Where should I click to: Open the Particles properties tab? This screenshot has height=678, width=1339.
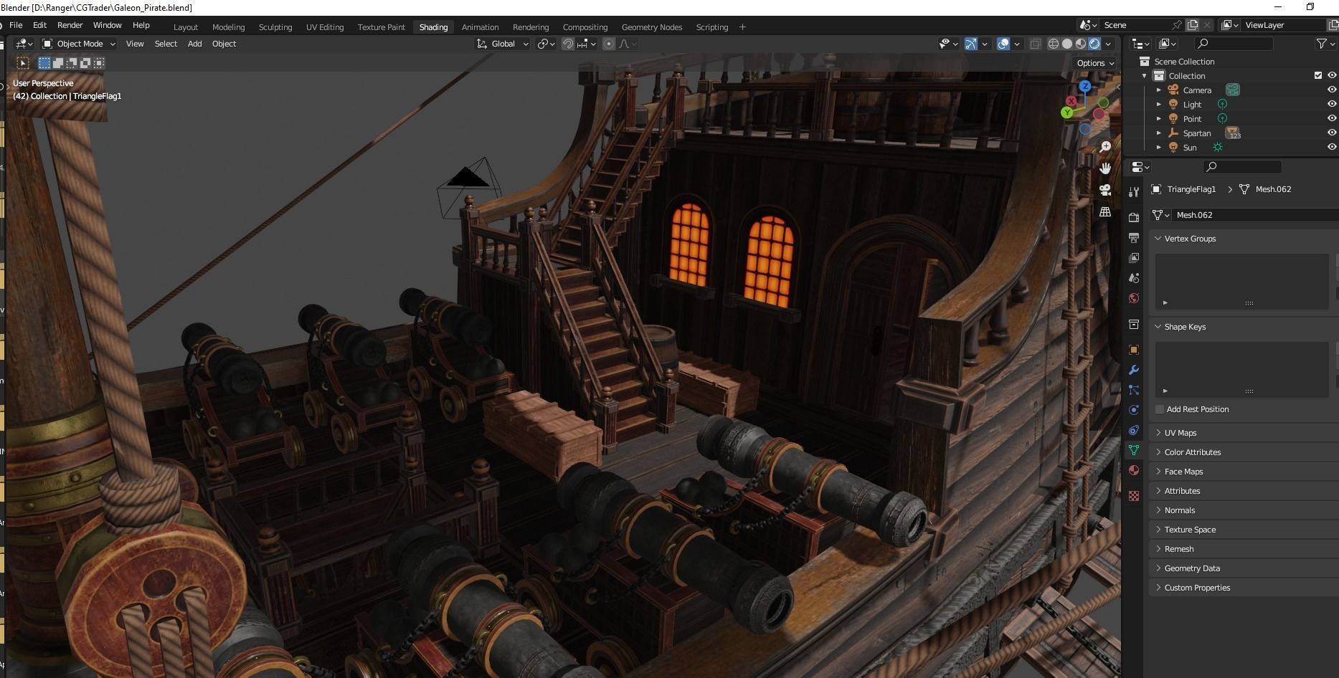coord(1133,390)
